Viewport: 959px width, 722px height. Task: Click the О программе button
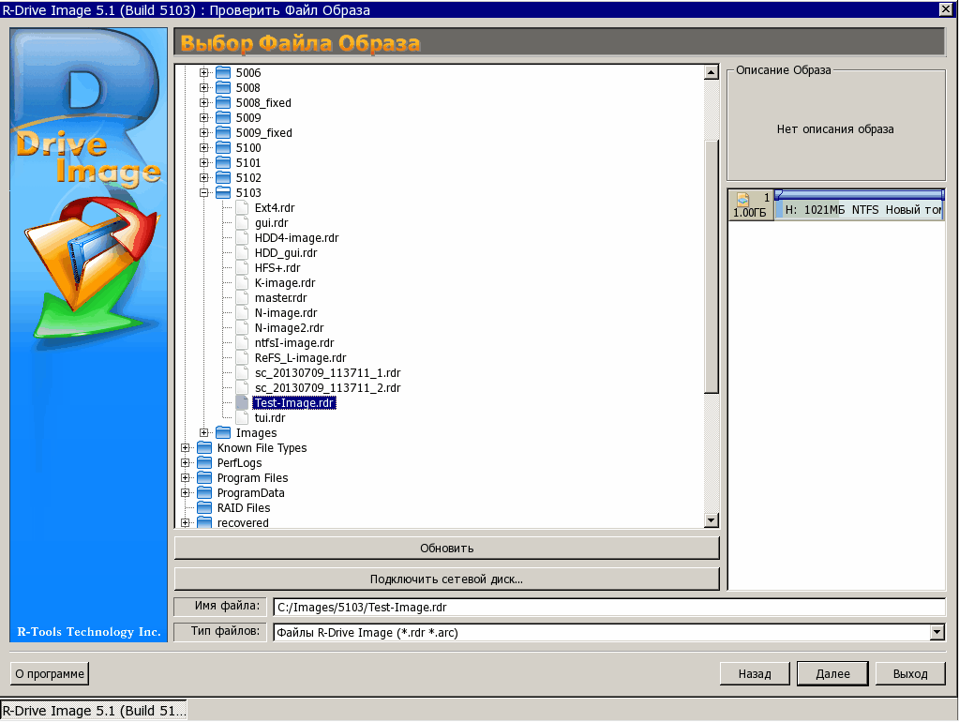(x=50, y=673)
